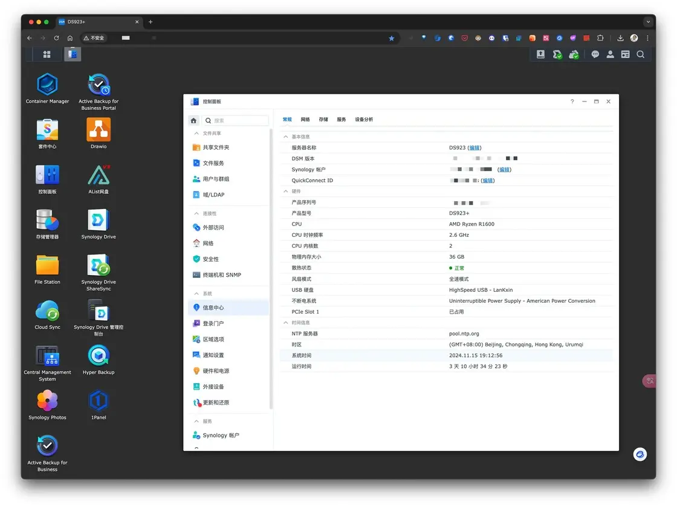677x507 pixels.
Task: Reload the page with browser refresh button
Action: (x=56, y=38)
